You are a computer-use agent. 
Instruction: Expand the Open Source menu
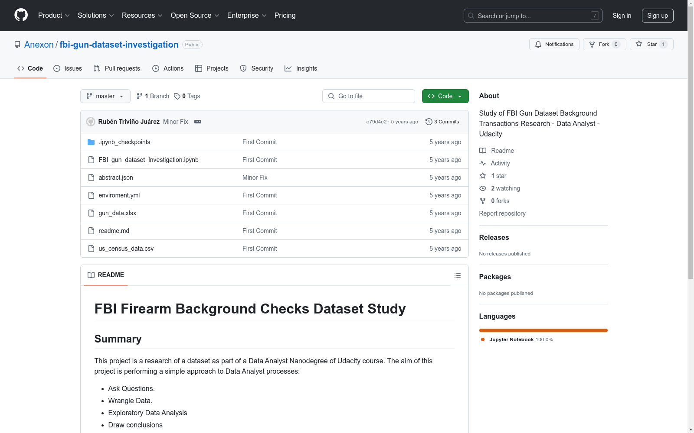(x=195, y=16)
